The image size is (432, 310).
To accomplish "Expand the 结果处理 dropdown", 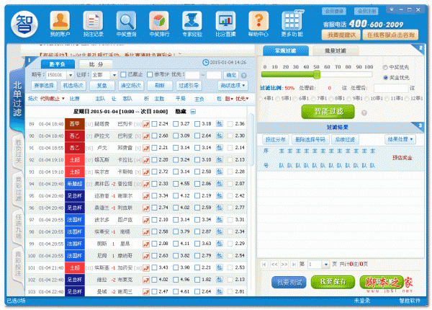I will (x=400, y=139).
